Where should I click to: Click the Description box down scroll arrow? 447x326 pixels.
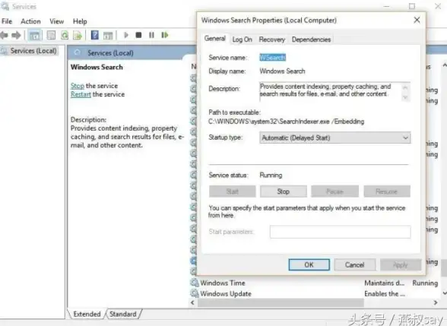pyautogui.click(x=405, y=97)
